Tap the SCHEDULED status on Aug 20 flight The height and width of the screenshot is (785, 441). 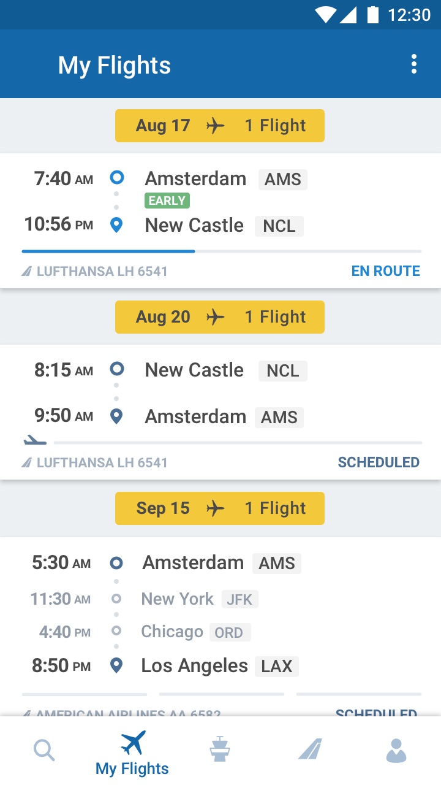point(379,462)
